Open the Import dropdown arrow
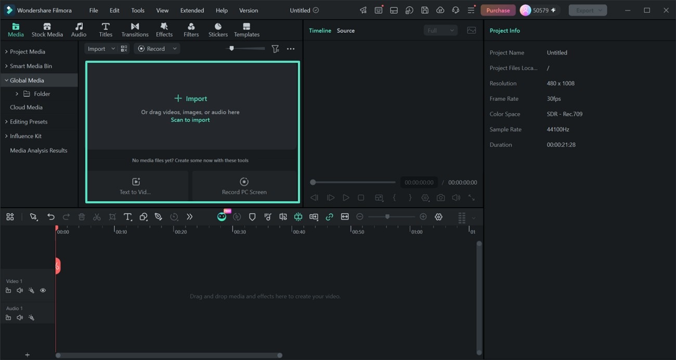Screen dimensions: 676x360 pos(113,49)
